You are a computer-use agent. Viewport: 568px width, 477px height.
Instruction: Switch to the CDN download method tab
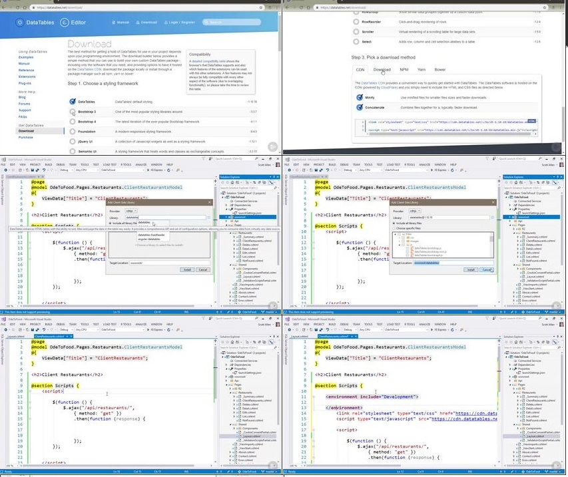(360, 69)
